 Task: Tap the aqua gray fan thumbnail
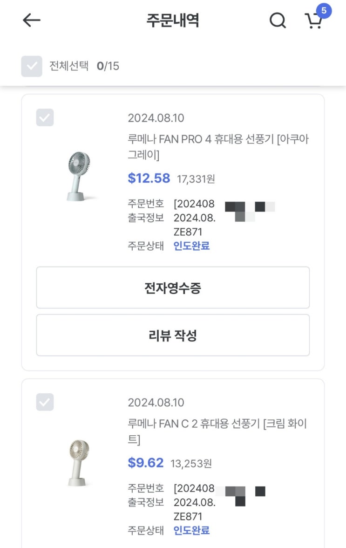point(78,176)
